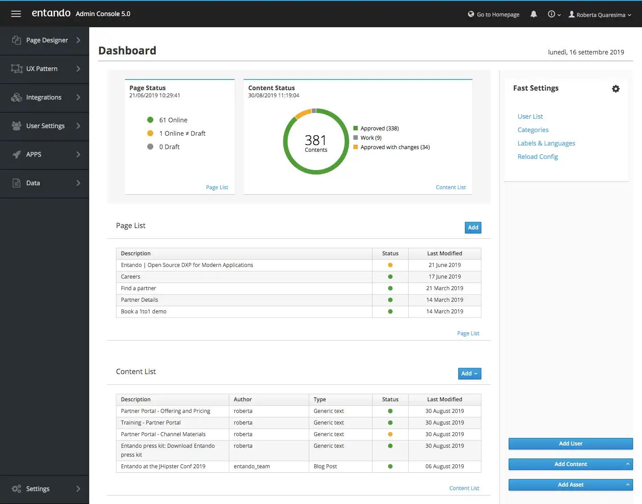Click the globe icon for Go to Homepage

(471, 14)
